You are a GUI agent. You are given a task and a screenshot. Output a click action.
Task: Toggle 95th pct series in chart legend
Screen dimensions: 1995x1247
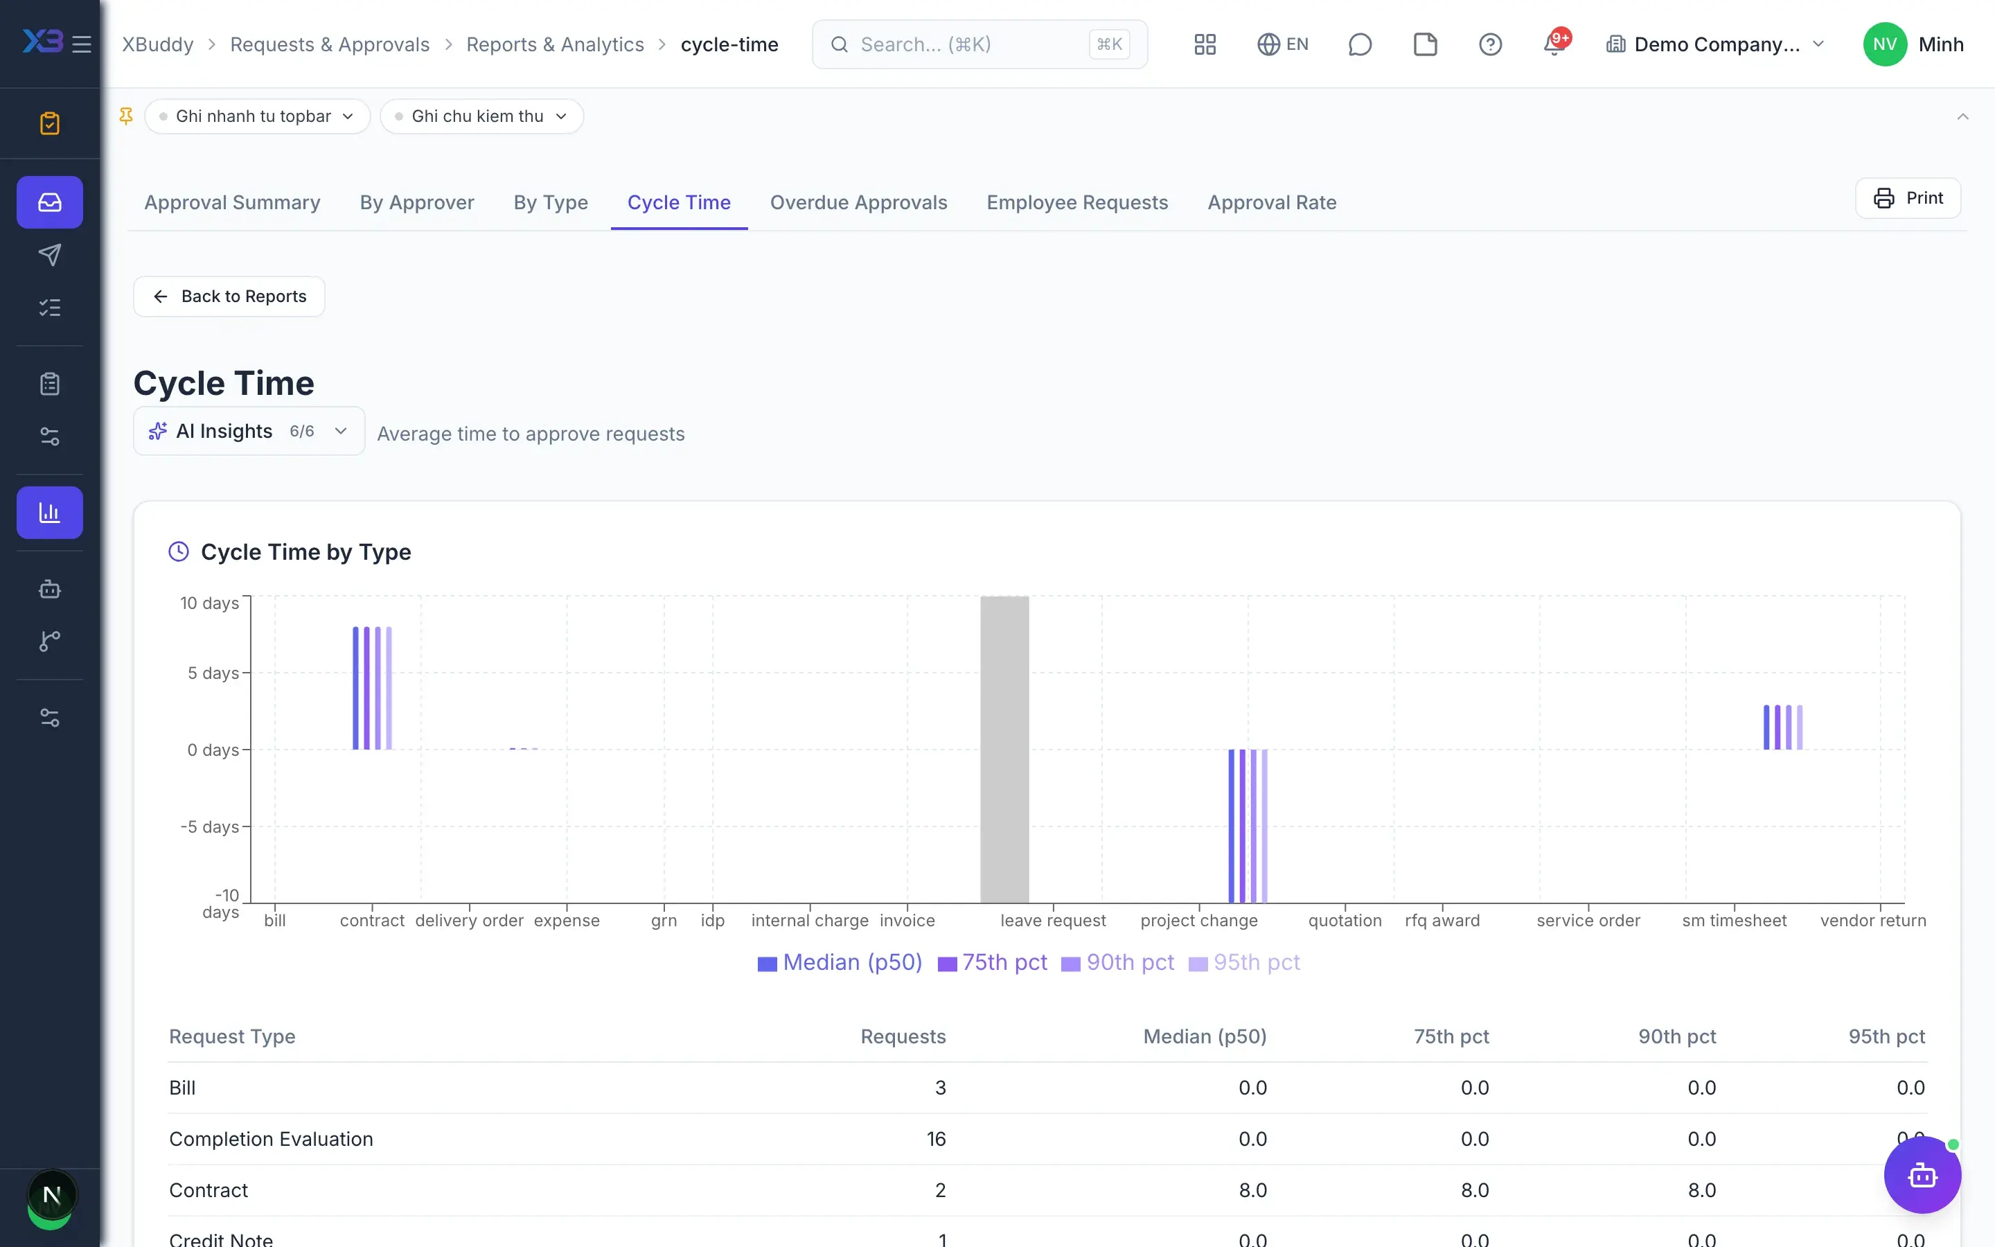[x=1244, y=962]
